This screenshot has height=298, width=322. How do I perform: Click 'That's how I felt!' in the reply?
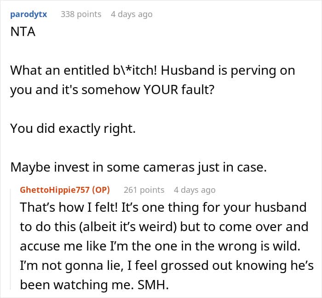tap(69, 207)
